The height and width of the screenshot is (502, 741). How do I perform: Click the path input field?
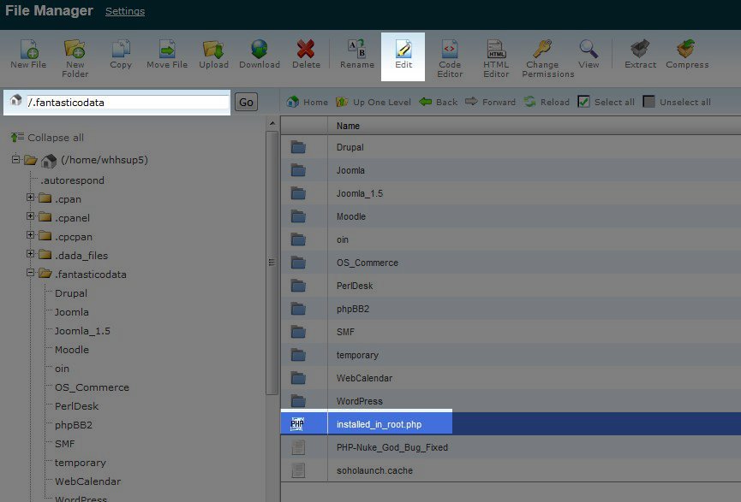coord(127,102)
